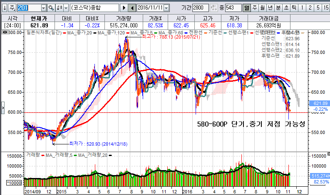
Task: Open dropdown next to sort list icon
Action: 66,8
